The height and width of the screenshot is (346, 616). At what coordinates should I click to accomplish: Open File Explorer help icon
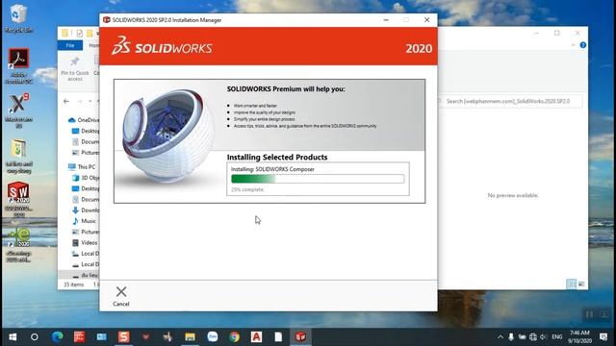click(583, 45)
